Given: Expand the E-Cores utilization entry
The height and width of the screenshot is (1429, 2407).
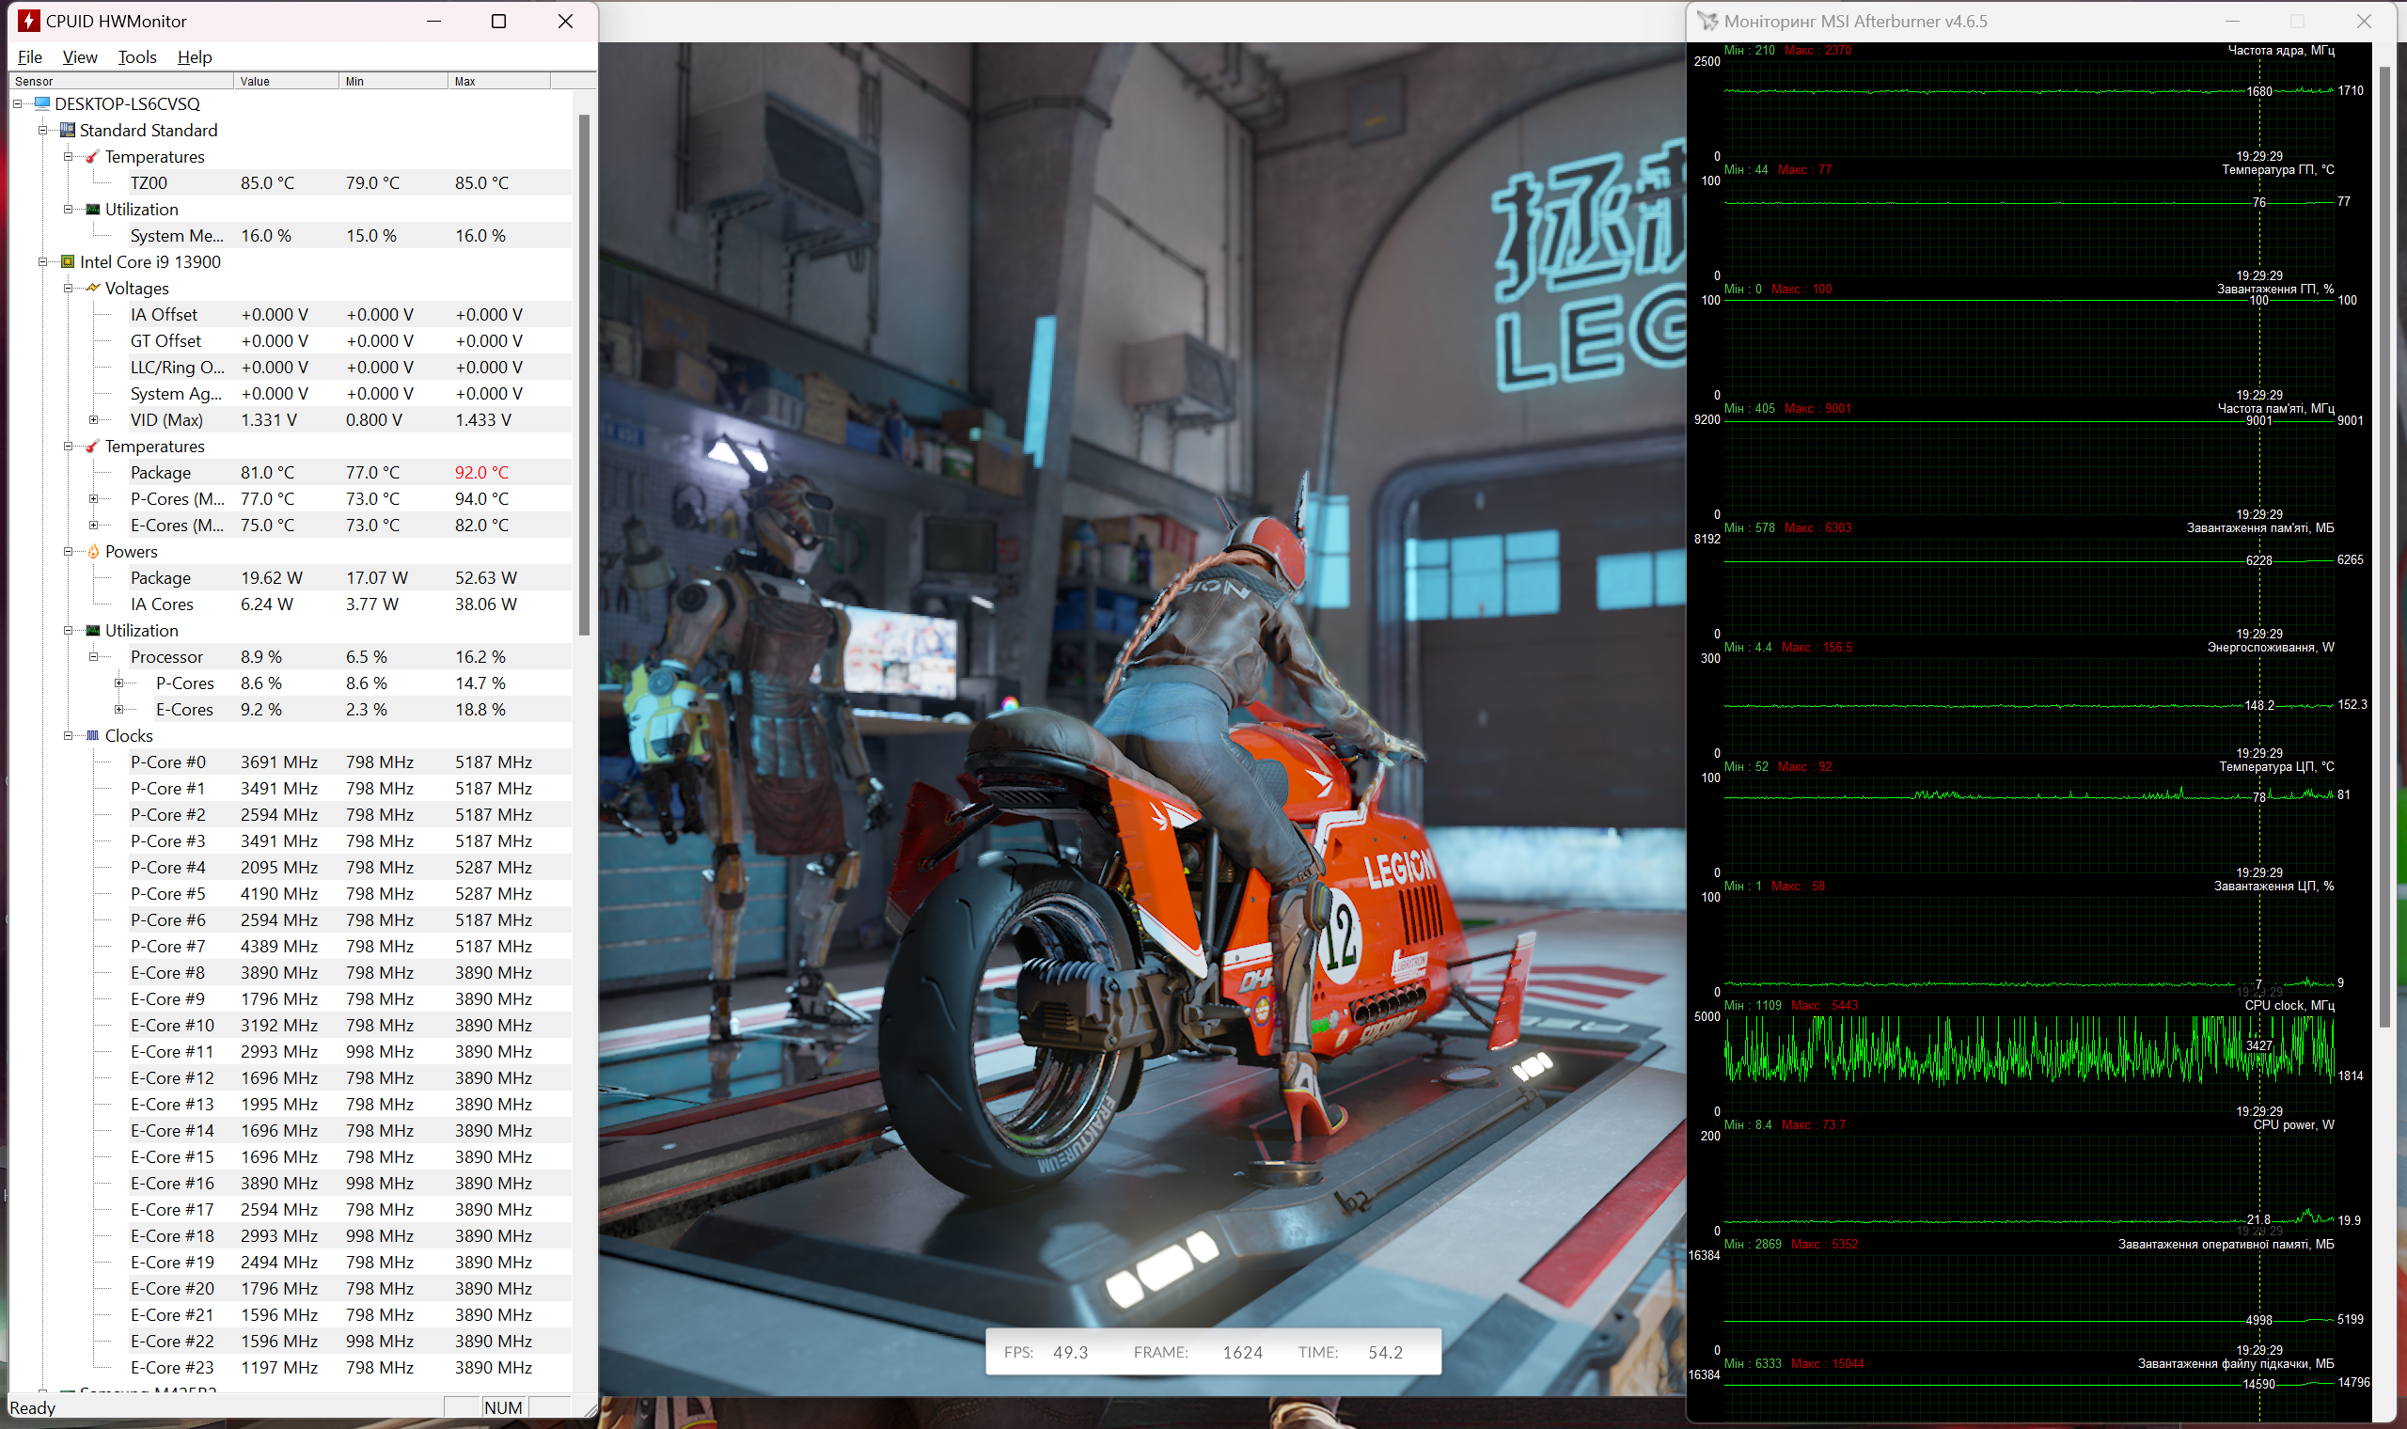Looking at the screenshot, I should point(118,710).
